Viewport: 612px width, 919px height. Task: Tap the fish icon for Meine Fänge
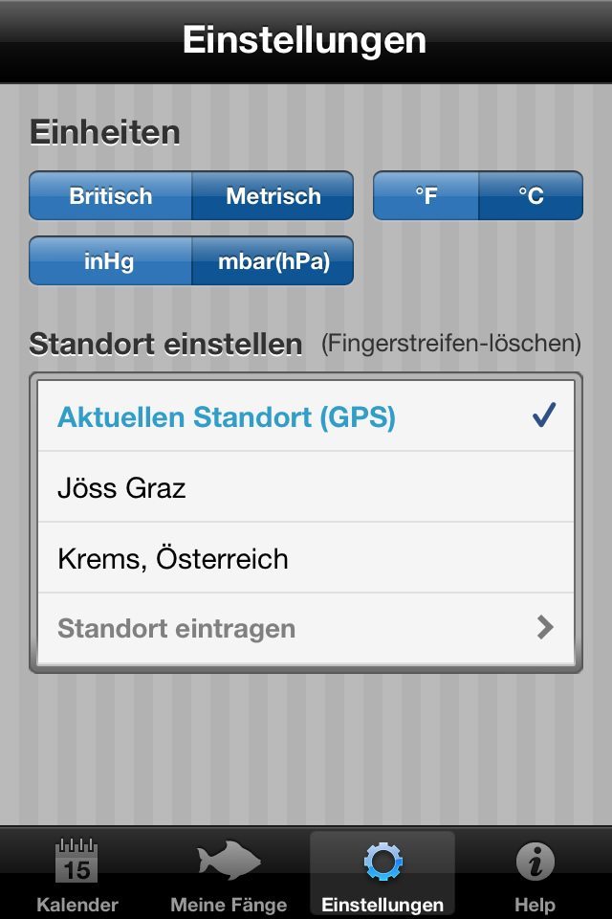coord(229,861)
